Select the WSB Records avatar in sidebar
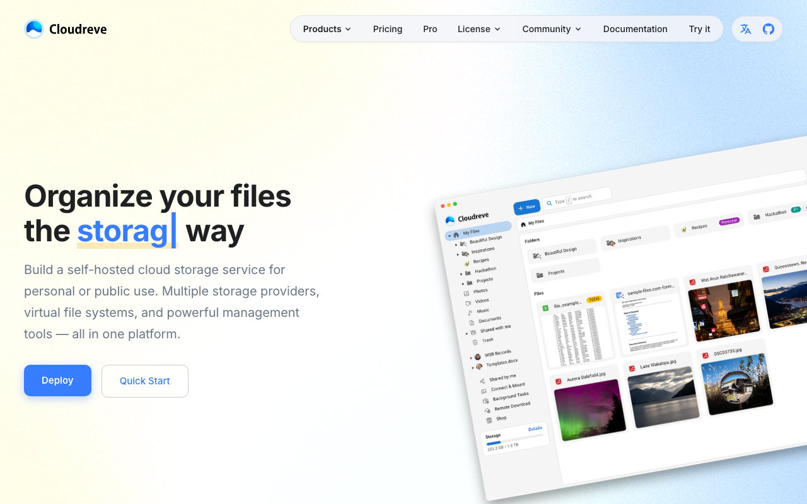The width and height of the screenshot is (807, 504). [477, 357]
